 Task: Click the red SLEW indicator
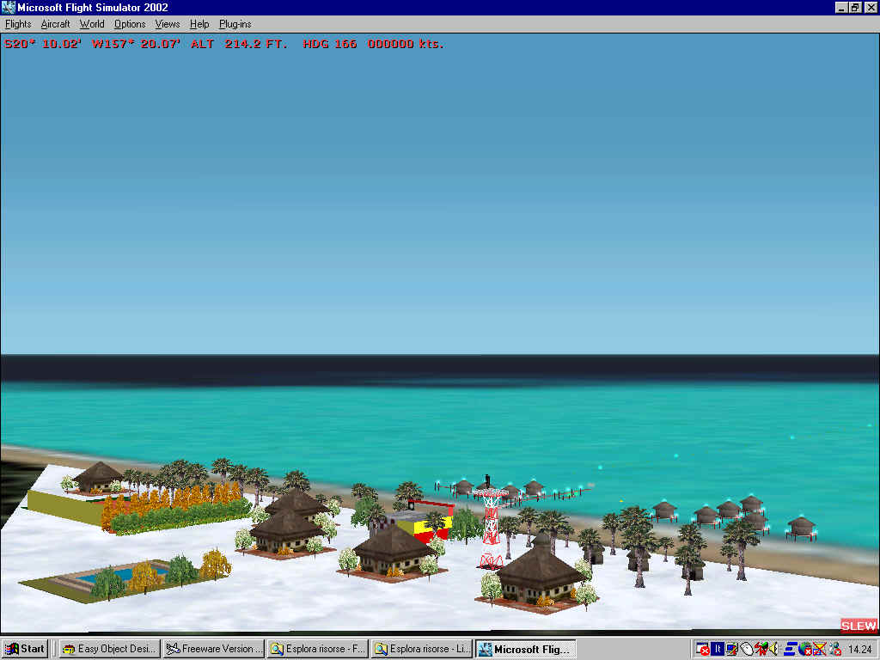(x=859, y=626)
